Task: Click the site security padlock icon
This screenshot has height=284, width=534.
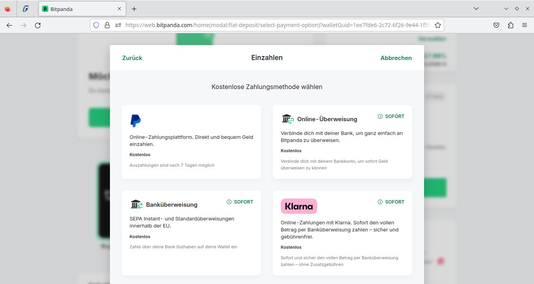Action: coord(107,25)
